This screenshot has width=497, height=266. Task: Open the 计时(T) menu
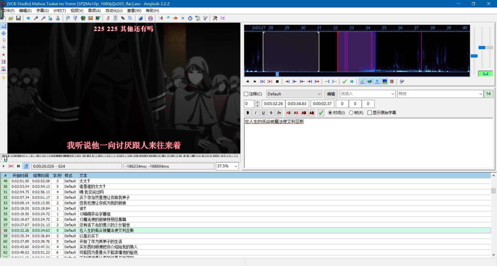[59, 11]
